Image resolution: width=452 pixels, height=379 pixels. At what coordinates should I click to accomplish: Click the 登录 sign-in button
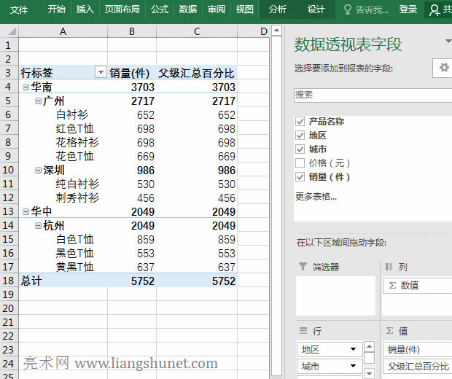[408, 9]
